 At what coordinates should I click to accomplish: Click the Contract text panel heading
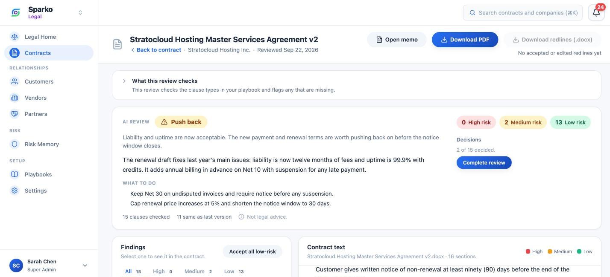click(326, 247)
